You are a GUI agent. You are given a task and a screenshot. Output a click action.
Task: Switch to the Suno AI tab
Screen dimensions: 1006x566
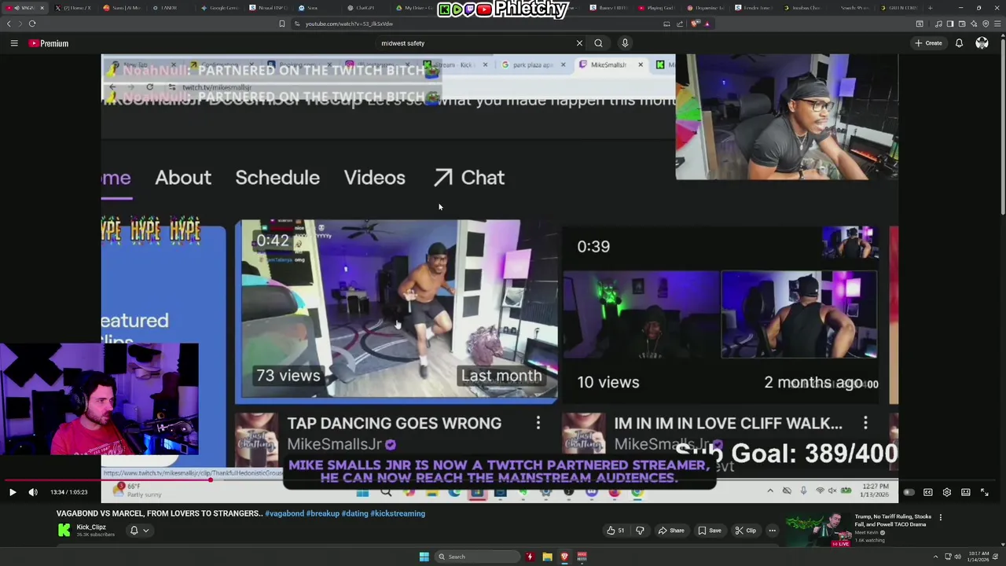[122, 8]
